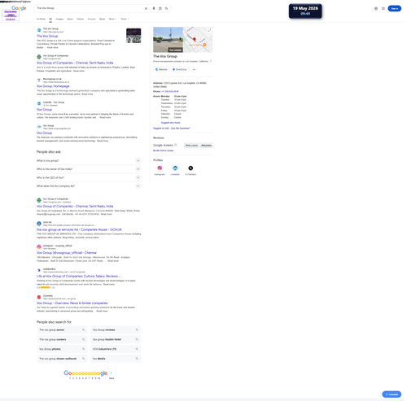Click the Translate button at the bottom right
The height and width of the screenshot is (401, 407).
pos(392,394)
